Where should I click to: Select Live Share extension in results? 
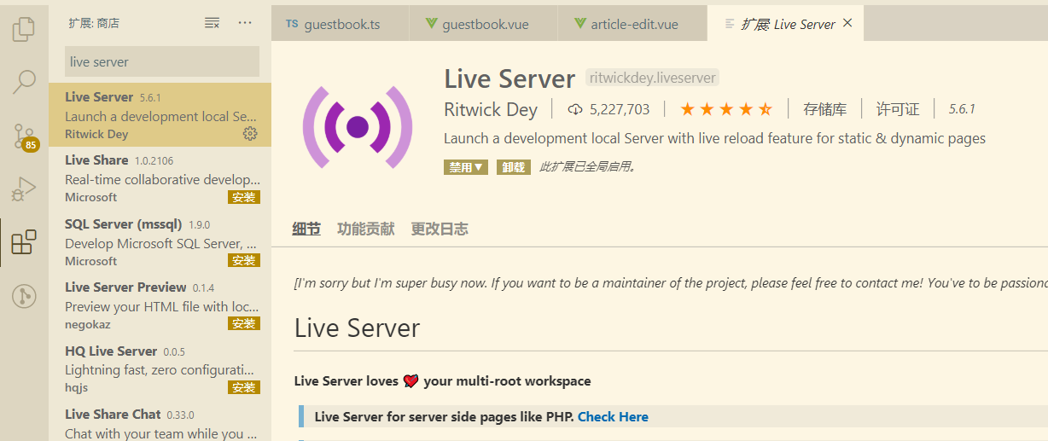pos(160,177)
